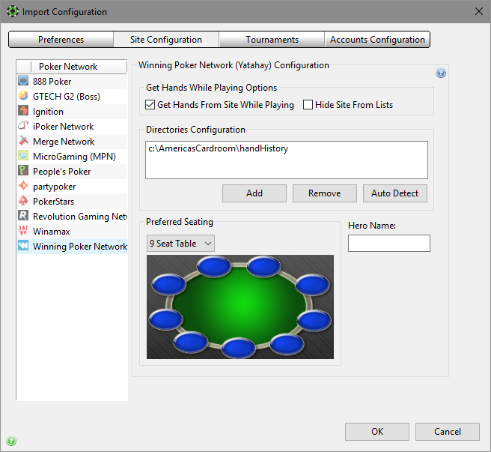Click the MicroGaming (MPN) site icon
This screenshot has width=491, height=452.
tap(23, 156)
